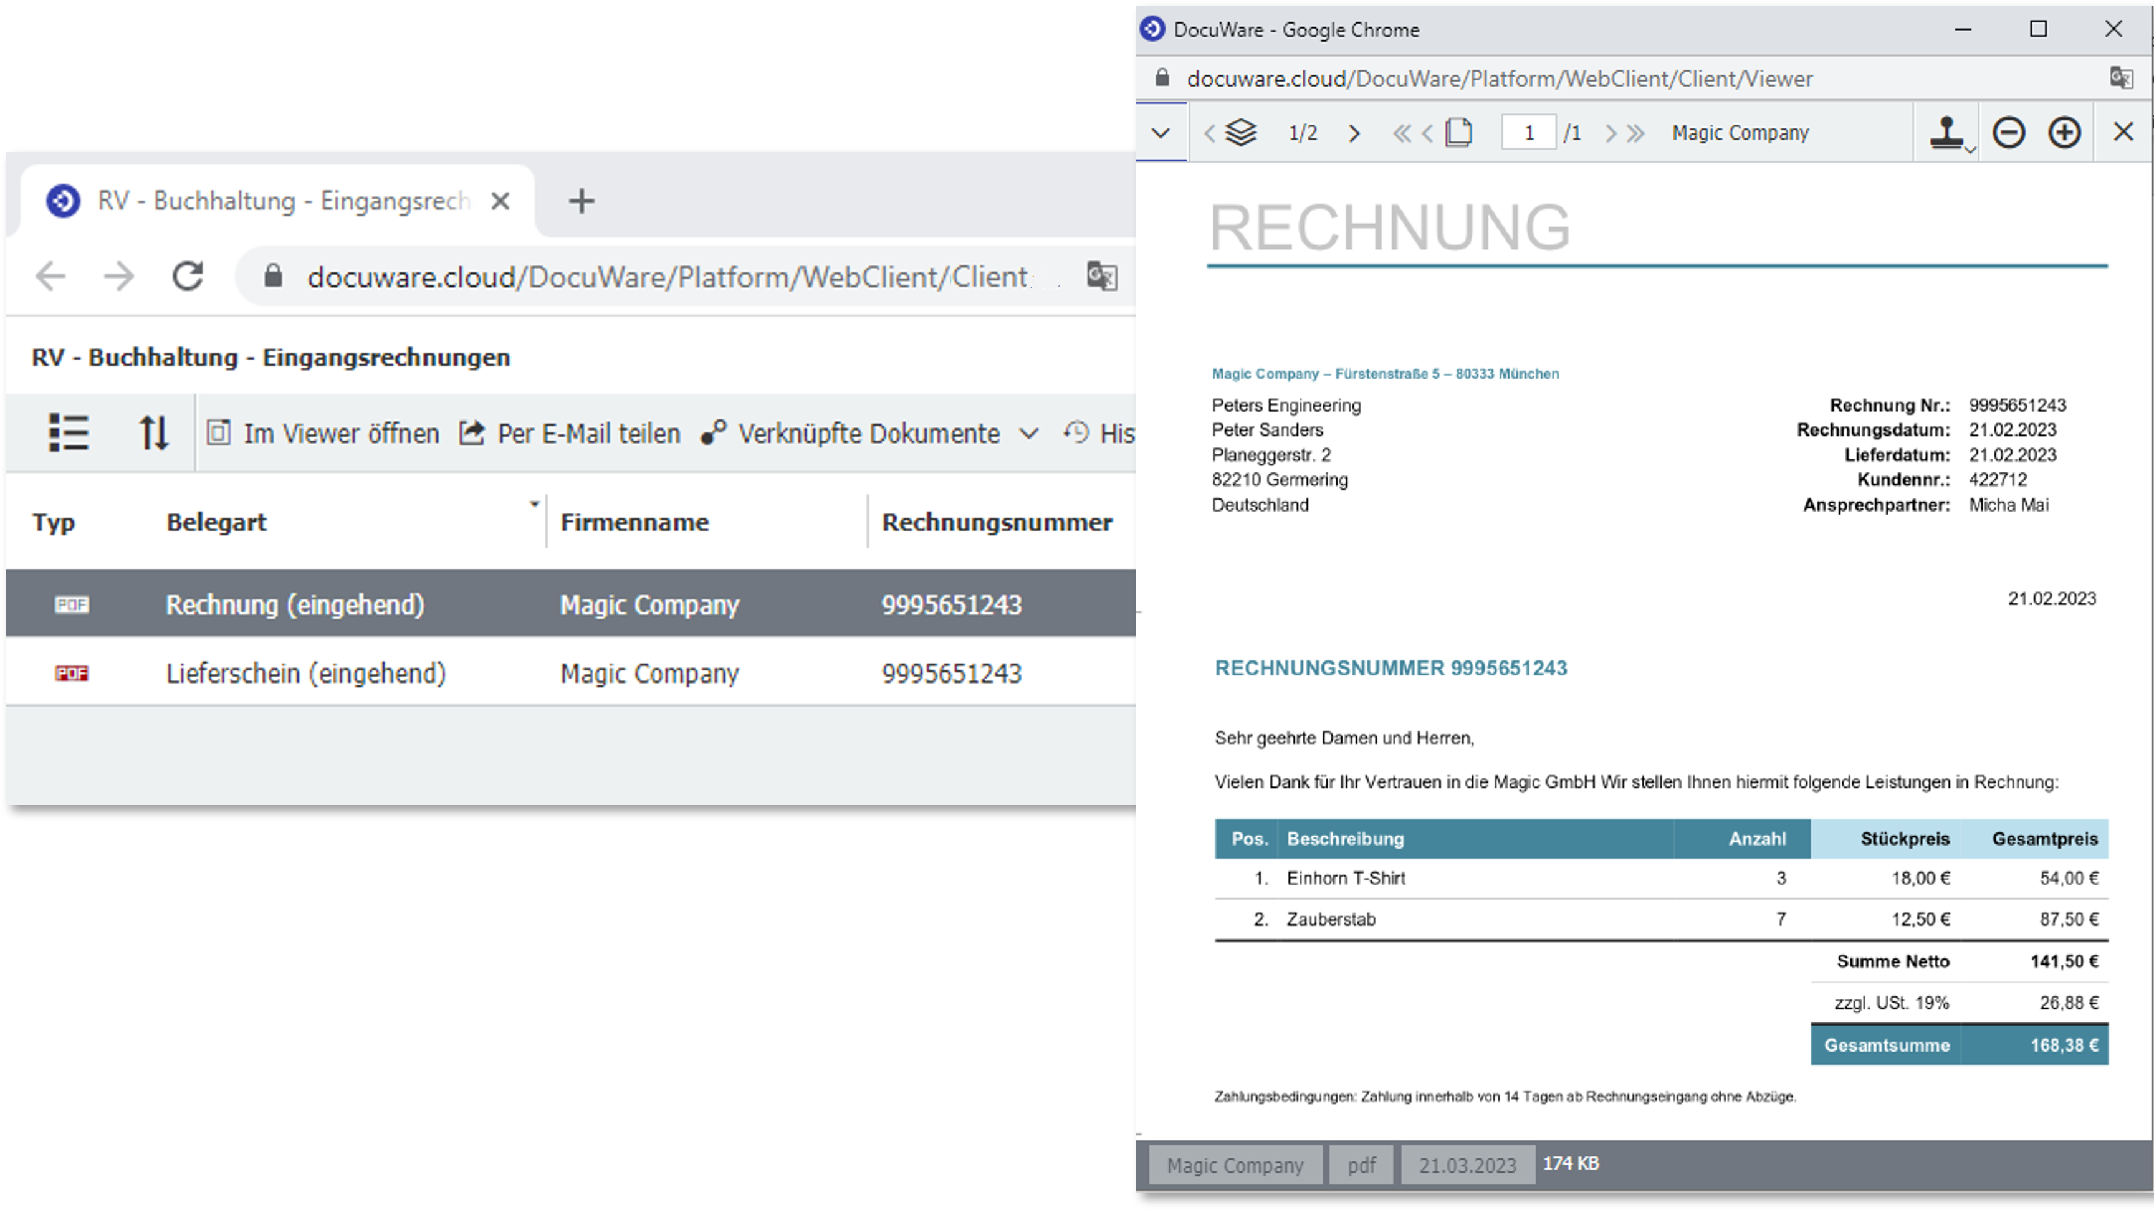The image size is (2154, 1210).
Task: Open a new browser tab
Action: click(x=581, y=201)
